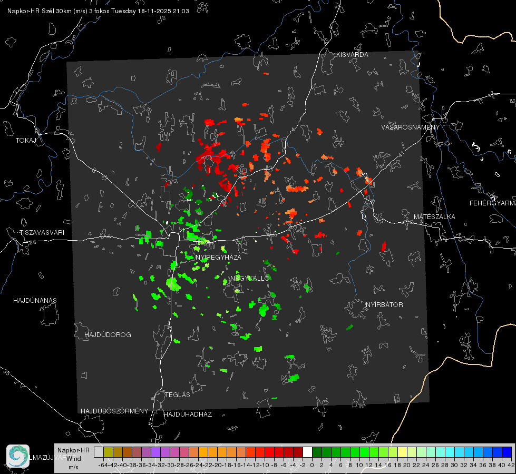Click the FEHÉRGYARMAT label at the right edge

click(492, 203)
